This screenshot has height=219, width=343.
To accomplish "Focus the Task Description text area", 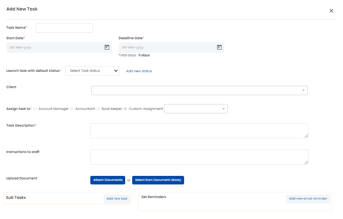I will pyautogui.click(x=199, y=130).
